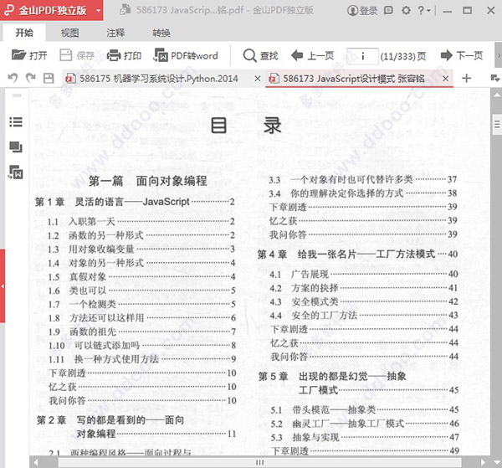This screenshot has height=468, width=502.
Task: Switch to the 开始 tab
Action: pos(24,33)
